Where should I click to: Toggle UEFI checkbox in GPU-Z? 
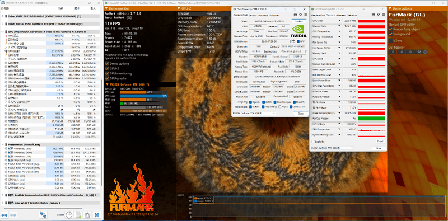click(x=298, y=41)
